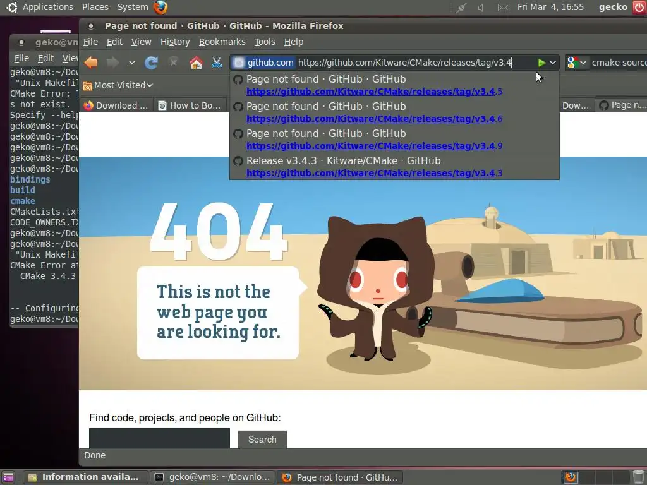This screenshot has height=485, width=647.
Task: Click the Search button on the 404 page
Action: coord(262,440)
